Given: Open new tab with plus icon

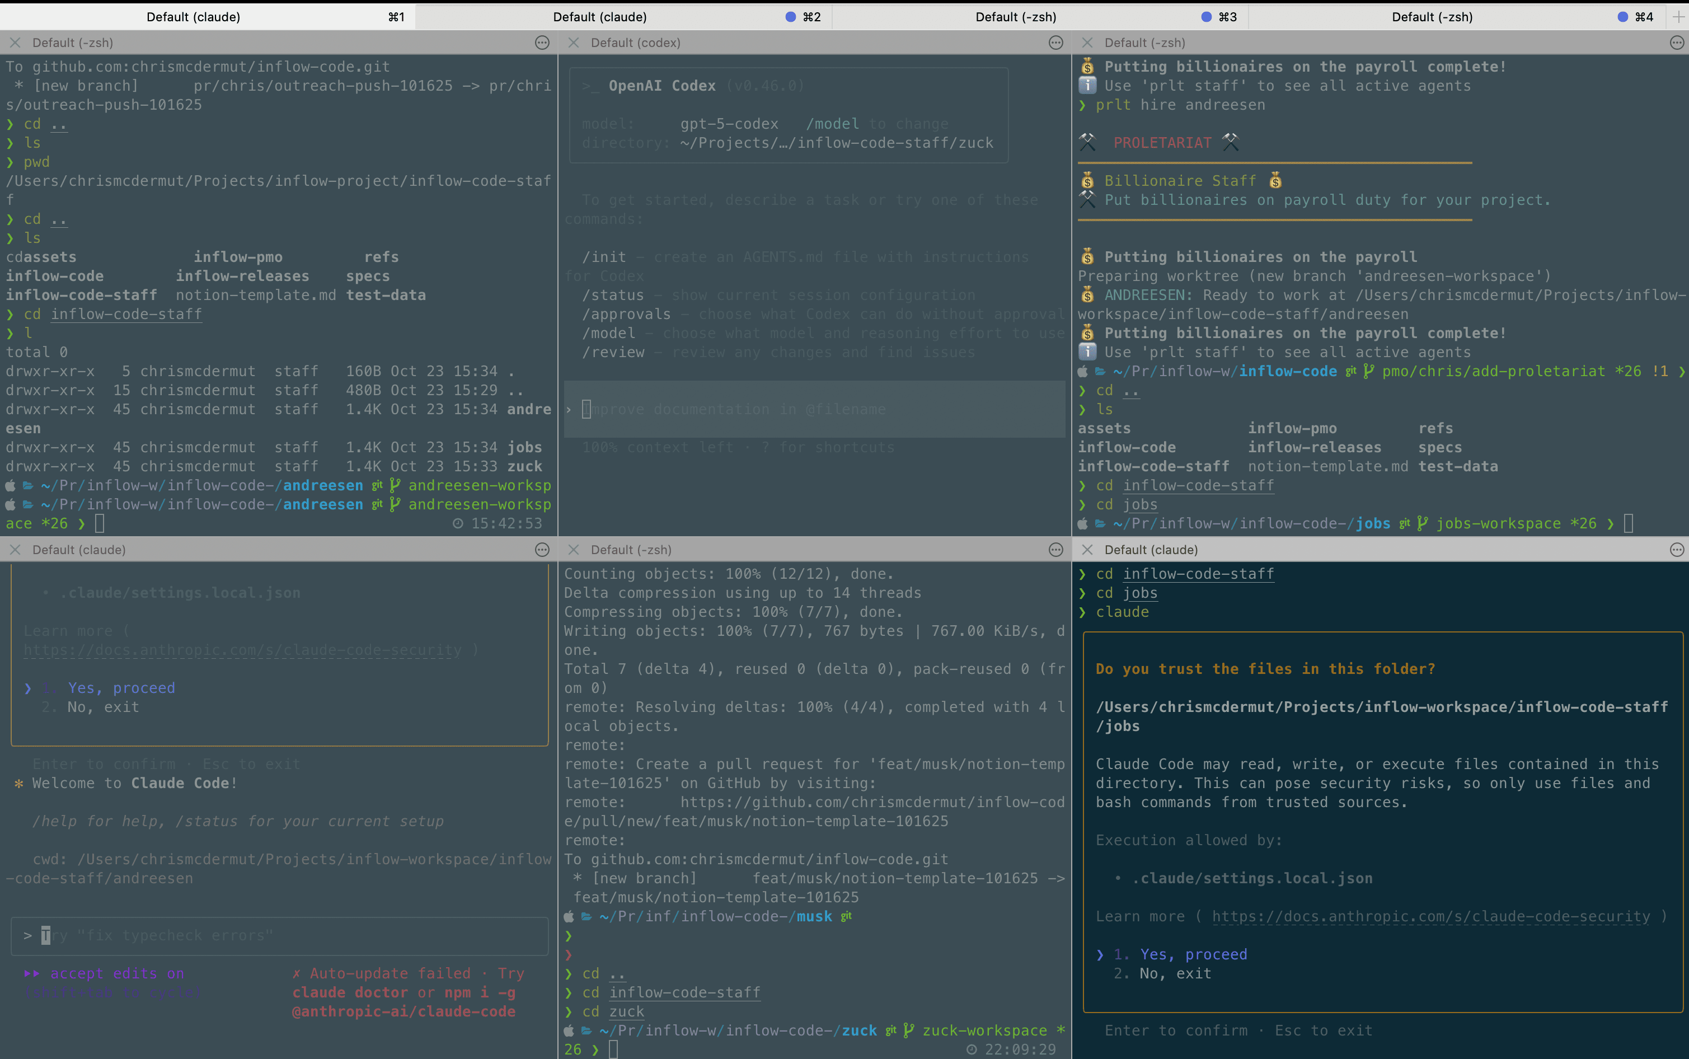Looking at the screenshot, I should pyautogui.click(x=1678, y=17).
